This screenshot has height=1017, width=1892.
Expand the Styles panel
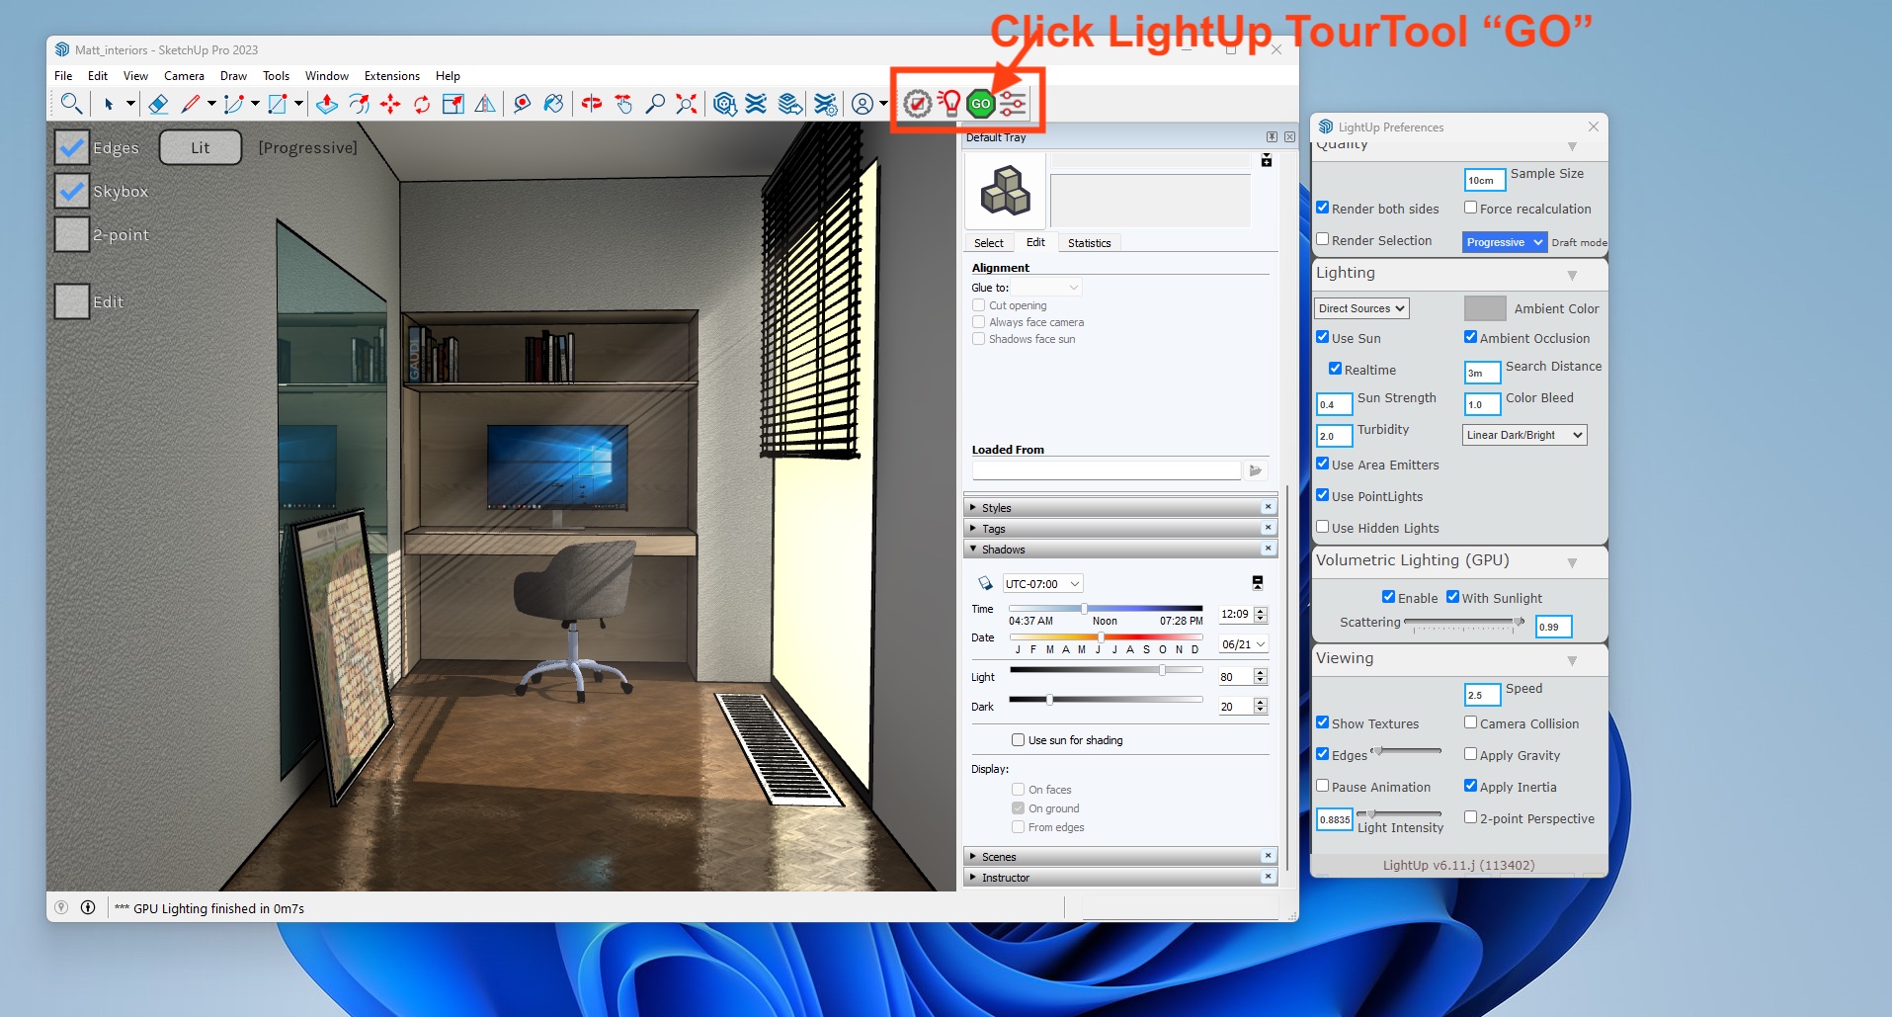pos(997,508)
